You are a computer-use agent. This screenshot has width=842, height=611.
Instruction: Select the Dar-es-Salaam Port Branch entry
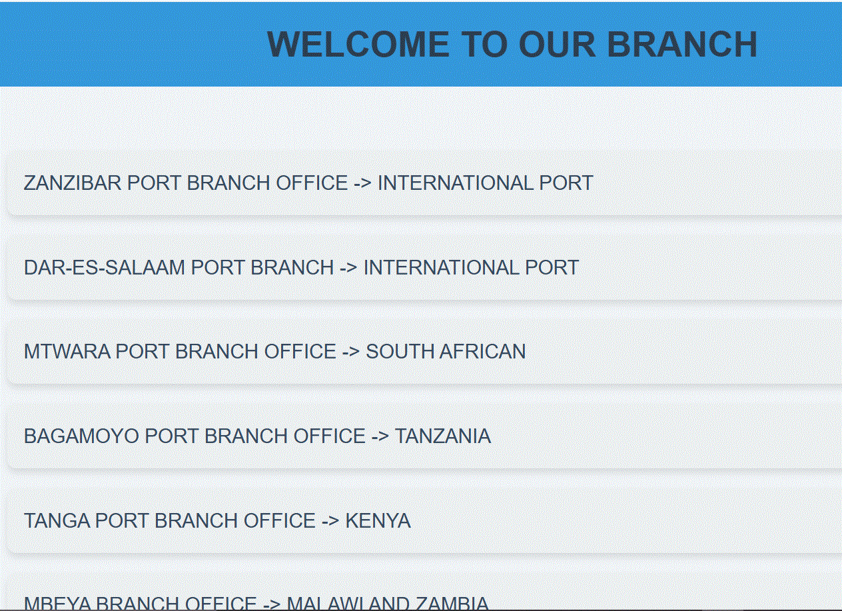coord(425,267)
